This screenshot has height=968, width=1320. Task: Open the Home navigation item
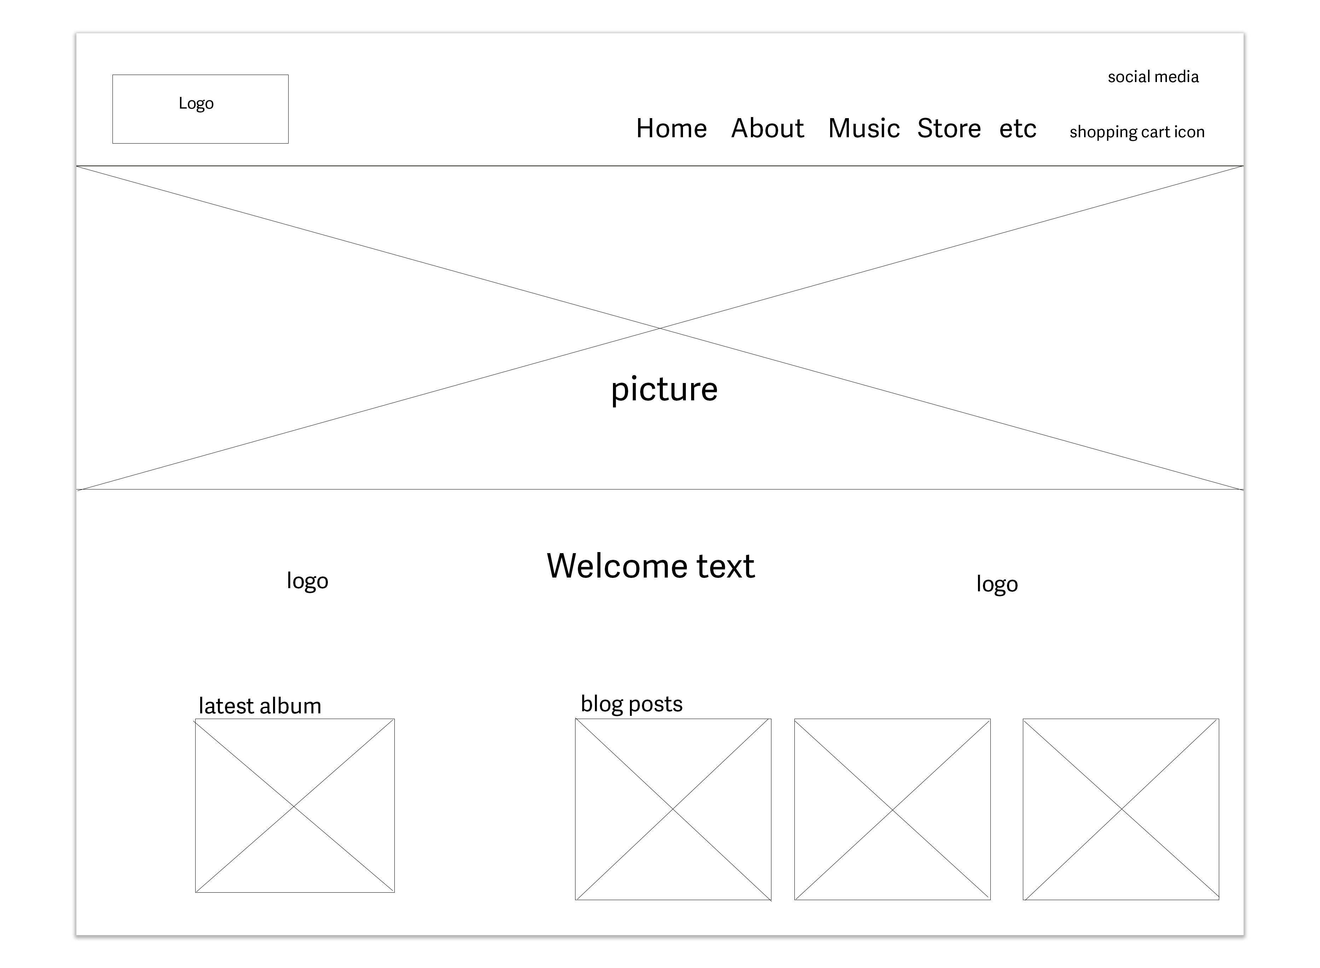671,128
